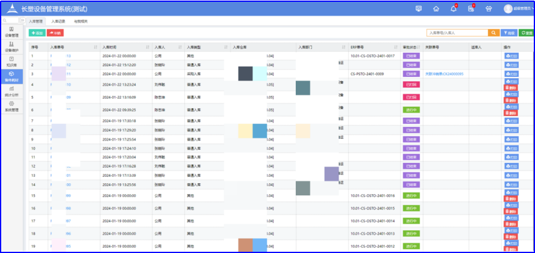Screen dimensions: 535x253
Task: Sort the table by 入库人 column
Action: click(x=180, y=46)
